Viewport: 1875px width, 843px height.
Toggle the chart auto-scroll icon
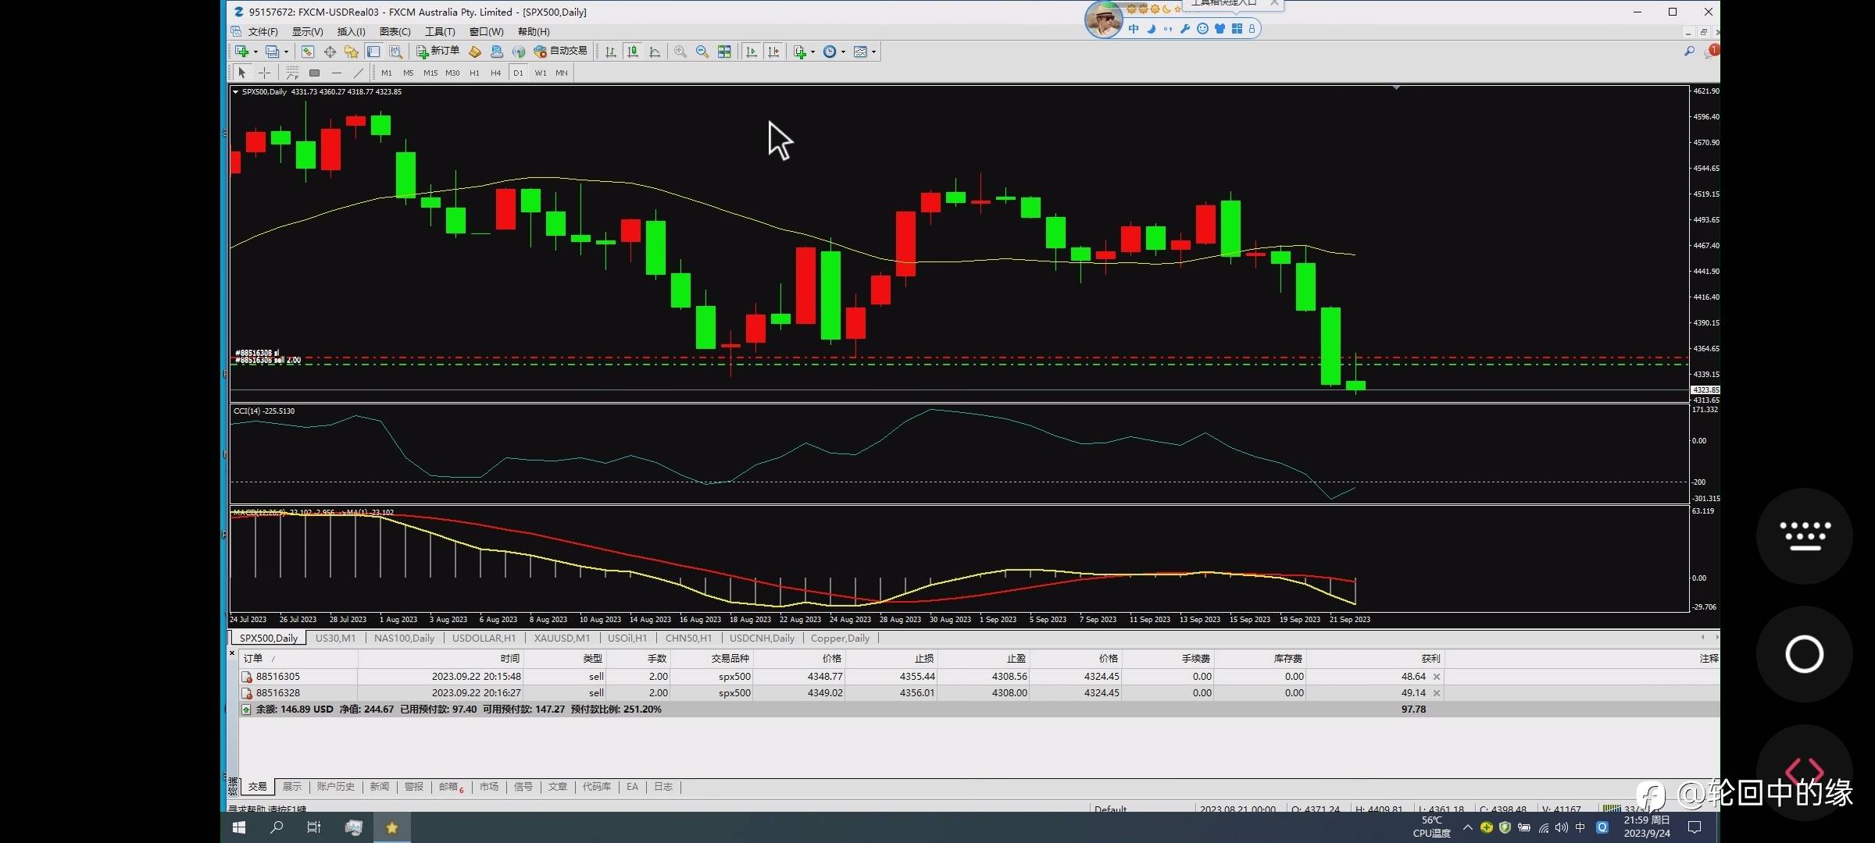[752, 52]
